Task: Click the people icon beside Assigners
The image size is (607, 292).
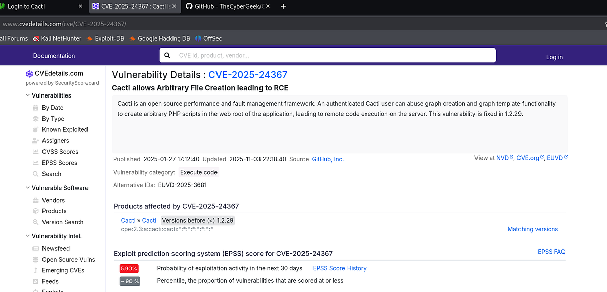Action: tap(35, 141)
